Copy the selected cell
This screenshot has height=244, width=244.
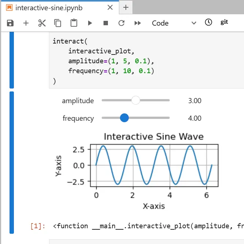(58, 23)
